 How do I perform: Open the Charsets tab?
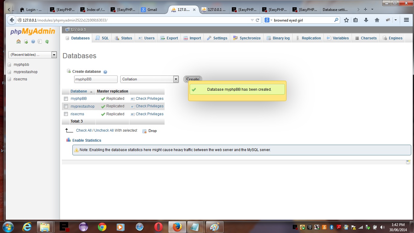pyautogui.click(x=366, y=38)
